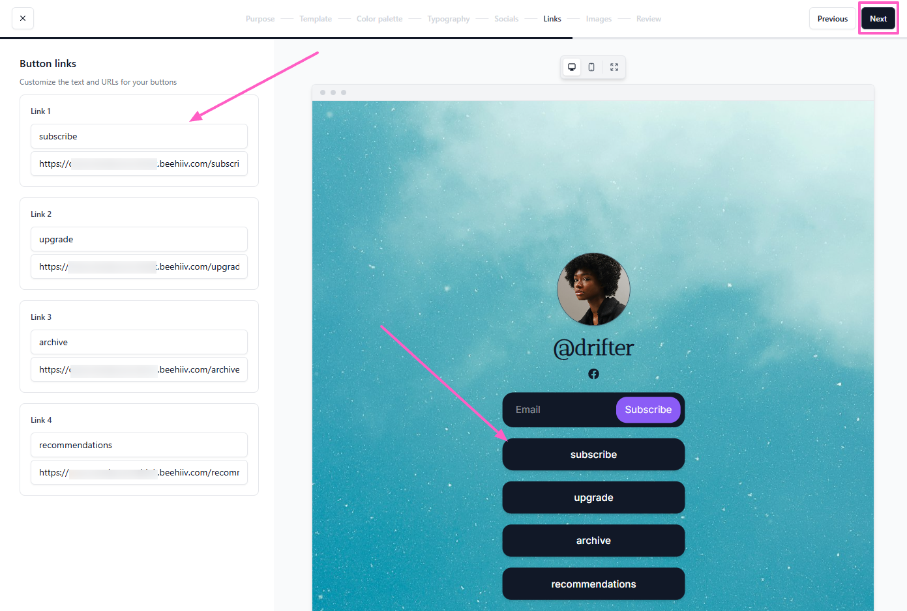Open fullscreen preview icon
Image resolution: width=907 pixels, height=611 pixels.
[614, 67]
